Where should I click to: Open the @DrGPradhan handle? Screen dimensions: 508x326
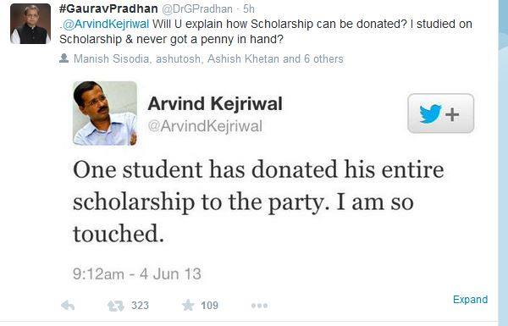(x=197, y=8)
